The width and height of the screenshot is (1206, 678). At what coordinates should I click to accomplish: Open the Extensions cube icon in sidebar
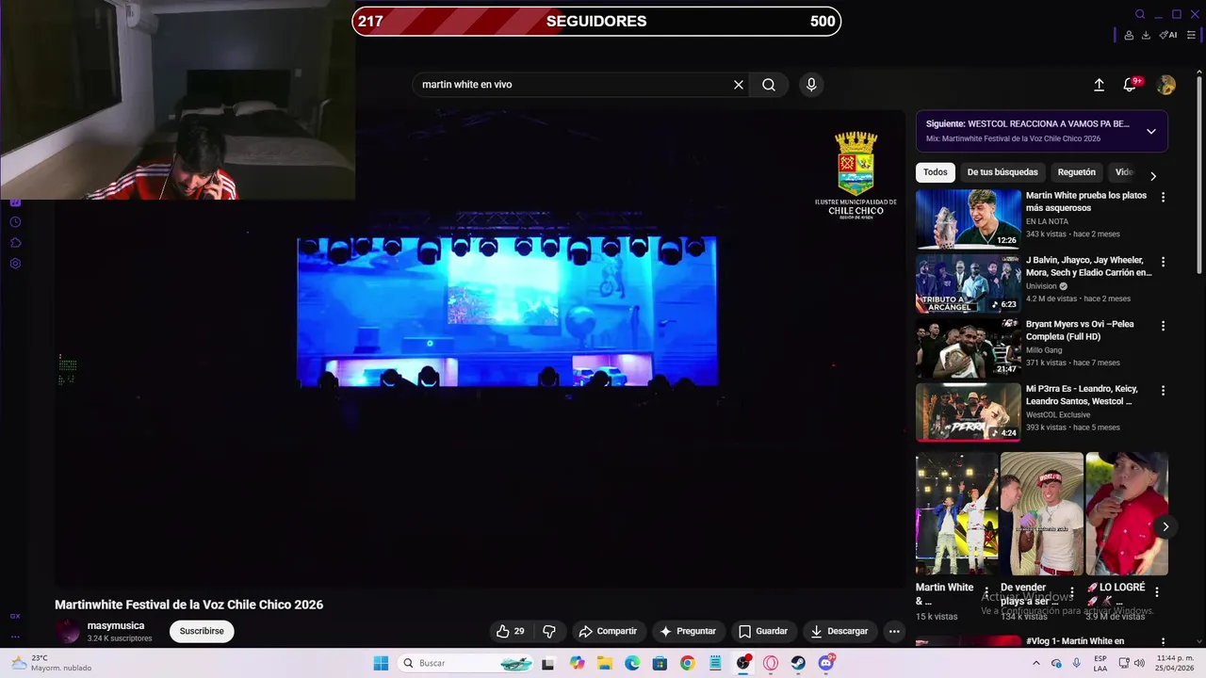15,243
